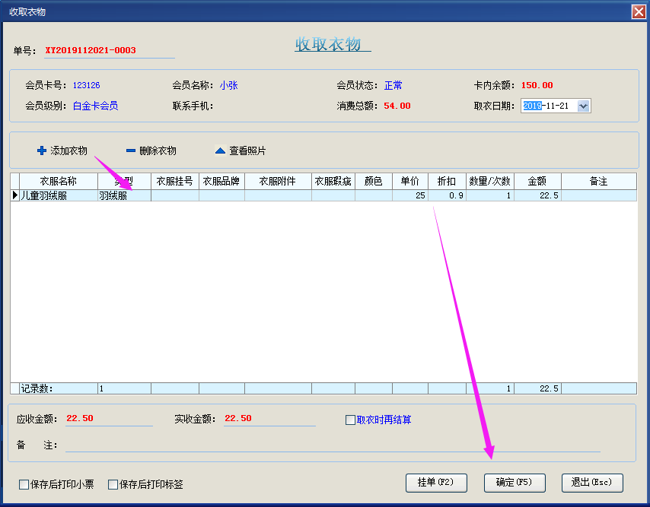The width and height of the screenshot is (650, 507).
Task: Click the 挂单(F2) button
Action: pyautogui.click(x=436, y=483)
